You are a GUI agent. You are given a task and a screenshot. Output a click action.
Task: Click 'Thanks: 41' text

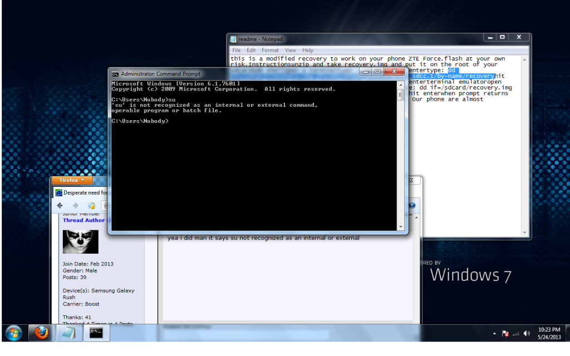coord(77,318)
